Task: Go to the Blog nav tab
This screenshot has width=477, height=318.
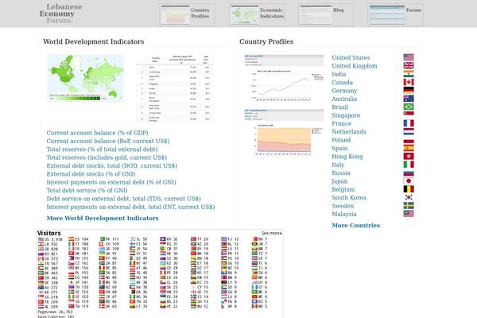Action: [x=326, y=14]
